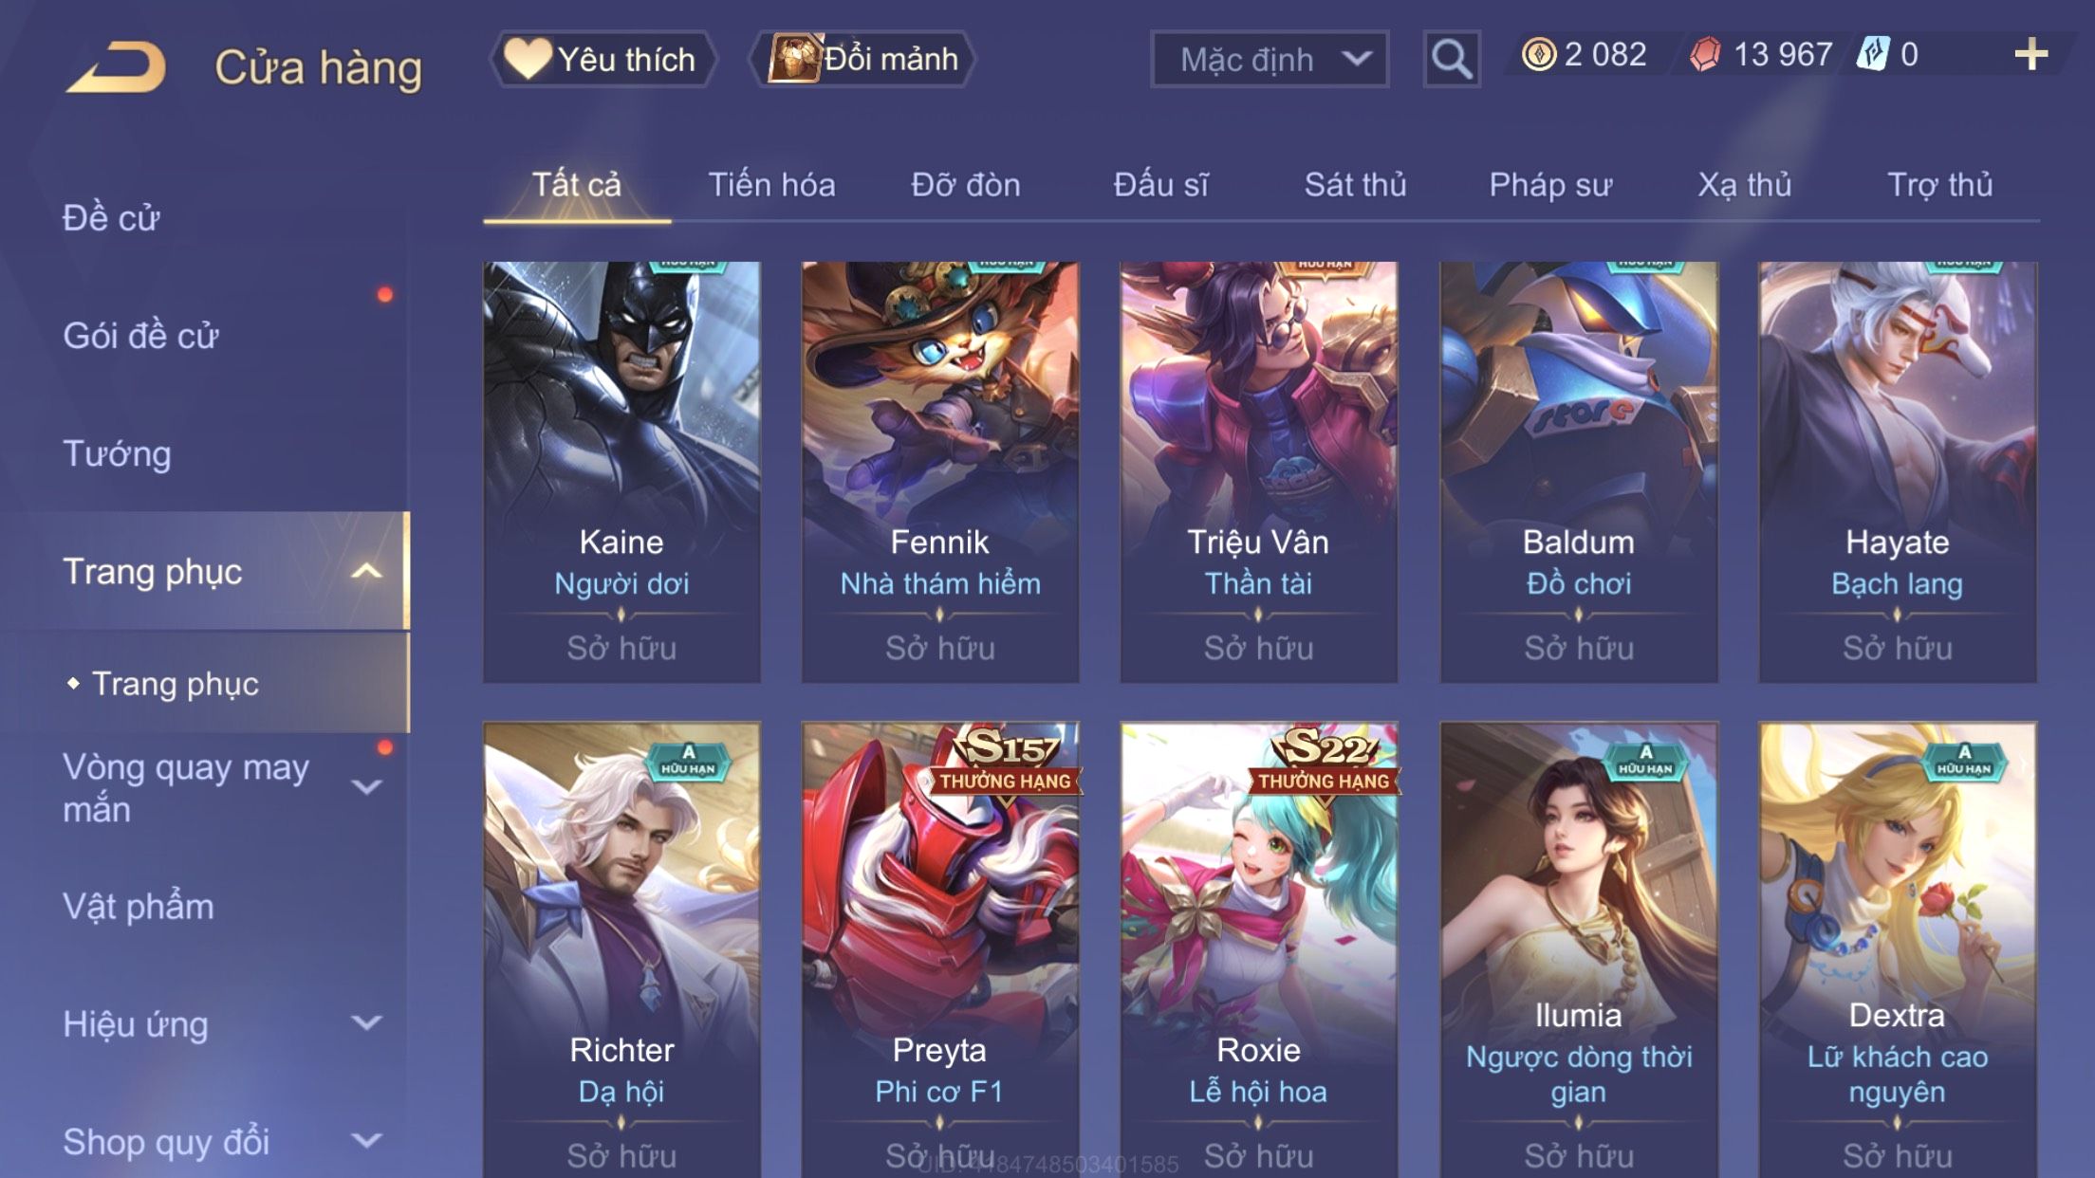Viewport: 2095px width, 1178px height.
Task: Open the search magnifier icon
Action: [x=1451, y=59]
